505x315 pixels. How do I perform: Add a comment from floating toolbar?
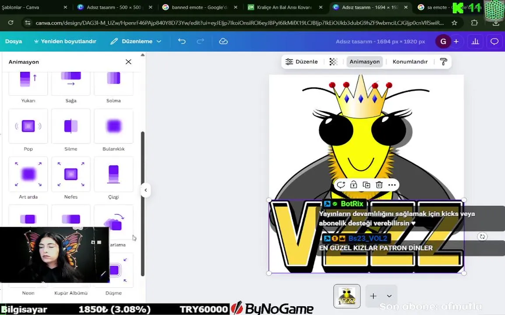click(341, 185)
